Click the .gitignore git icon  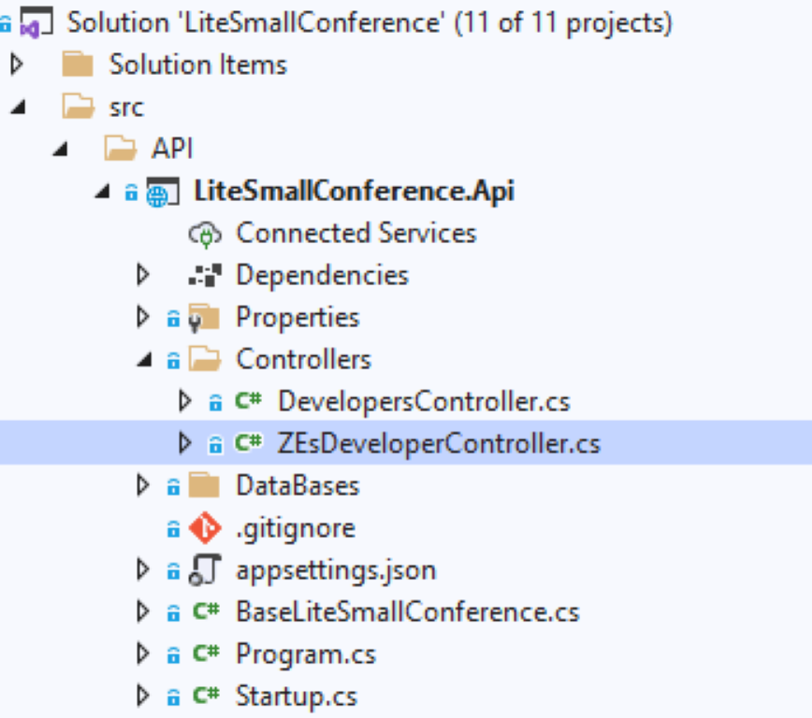[205, 528]
